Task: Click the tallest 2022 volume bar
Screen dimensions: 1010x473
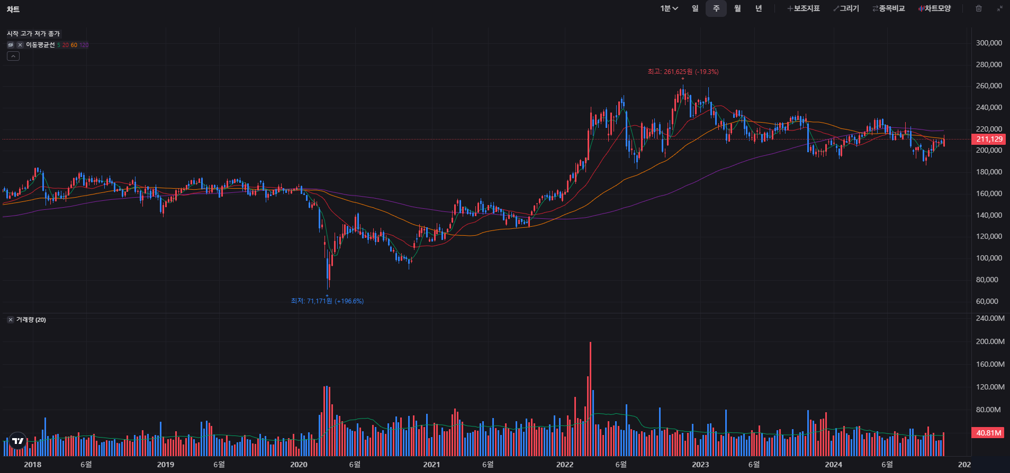Action: click(590, 399)
